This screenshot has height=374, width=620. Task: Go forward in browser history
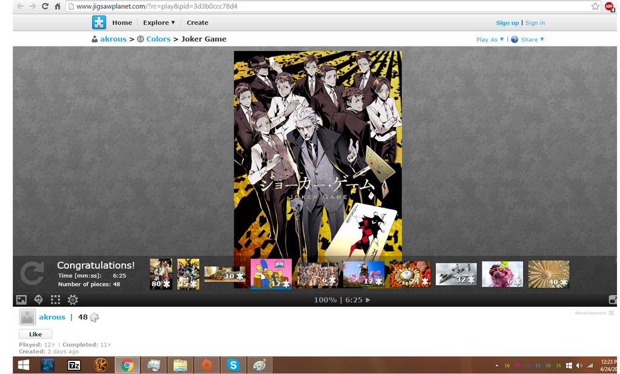coord(33,6)
